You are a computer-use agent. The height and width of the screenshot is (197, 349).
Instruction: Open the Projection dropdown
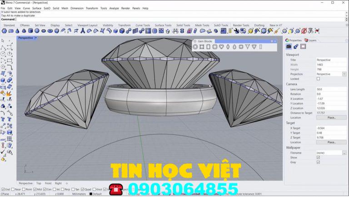(344, 74)
